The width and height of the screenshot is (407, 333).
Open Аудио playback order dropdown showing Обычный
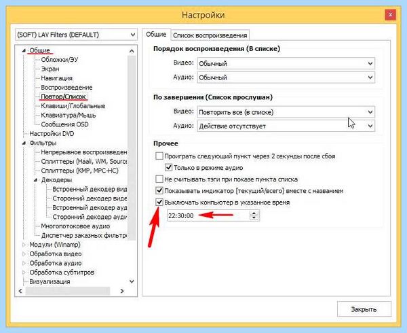click(286, 77)
